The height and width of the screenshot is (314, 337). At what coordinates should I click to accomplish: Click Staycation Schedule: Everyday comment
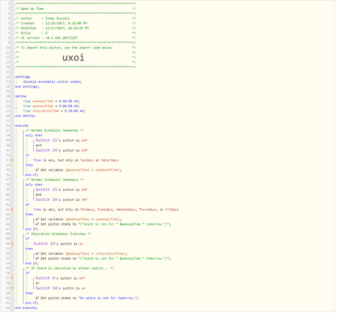pyautogui.click(x=58, y=234)
